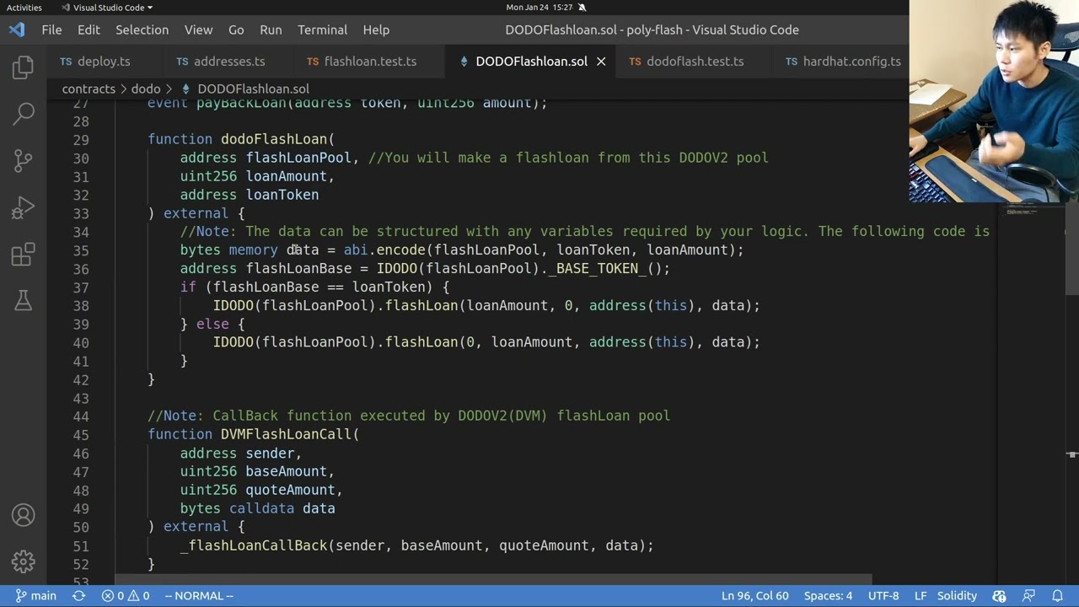1079x607 pixels.
Task: Open the Edit menu
Action: pos(89,30)
